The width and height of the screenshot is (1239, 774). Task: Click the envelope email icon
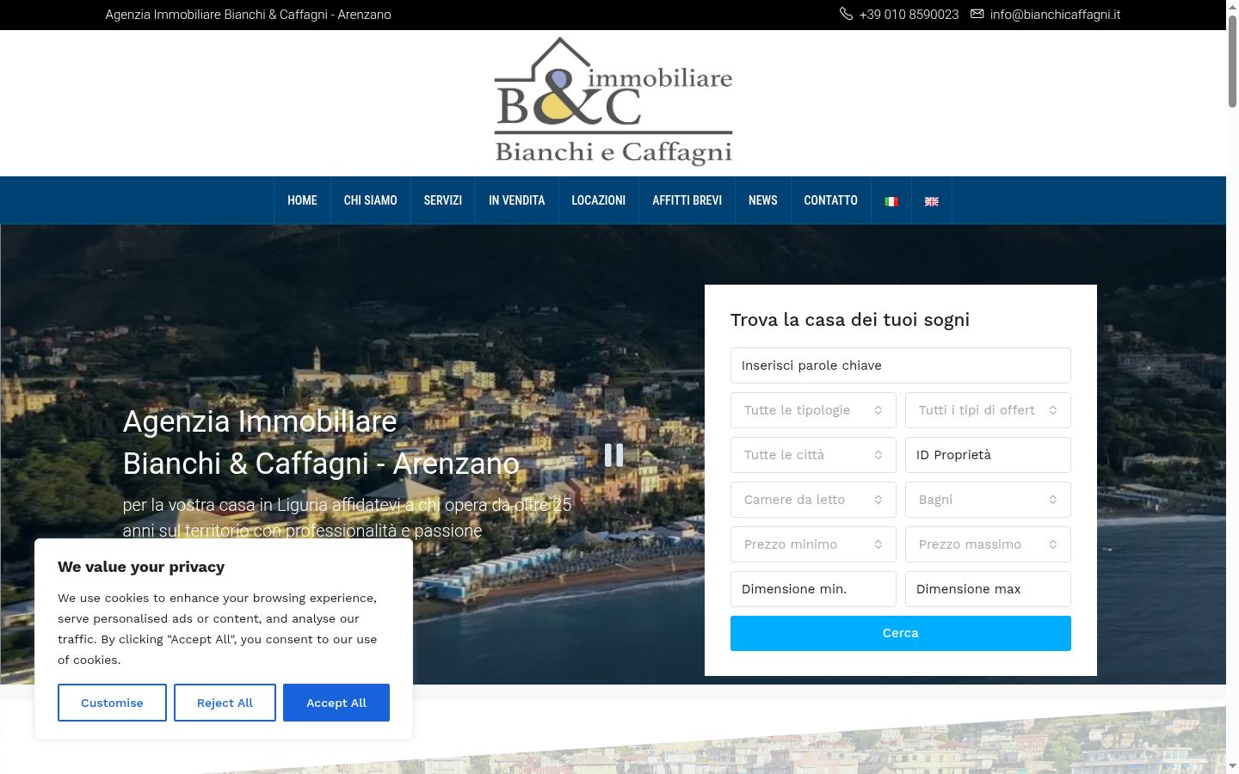pyautogui.click(x=977, y=14)
